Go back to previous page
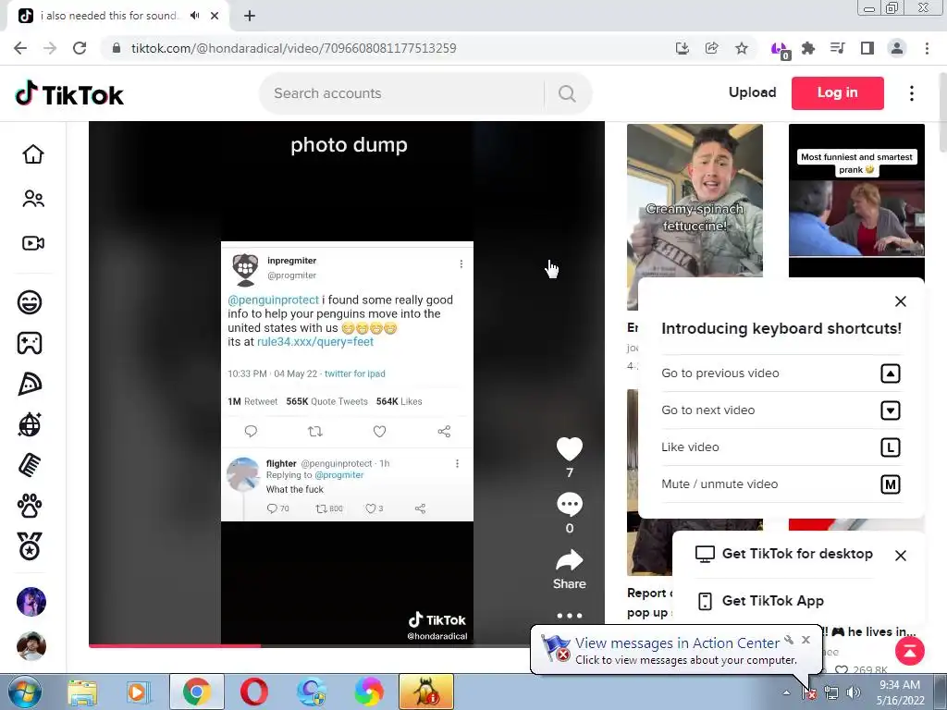This screenshot has height=710, width=947. coord(20,48)
